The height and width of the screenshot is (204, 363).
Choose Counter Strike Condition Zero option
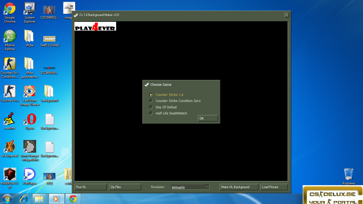coord(151,101)
